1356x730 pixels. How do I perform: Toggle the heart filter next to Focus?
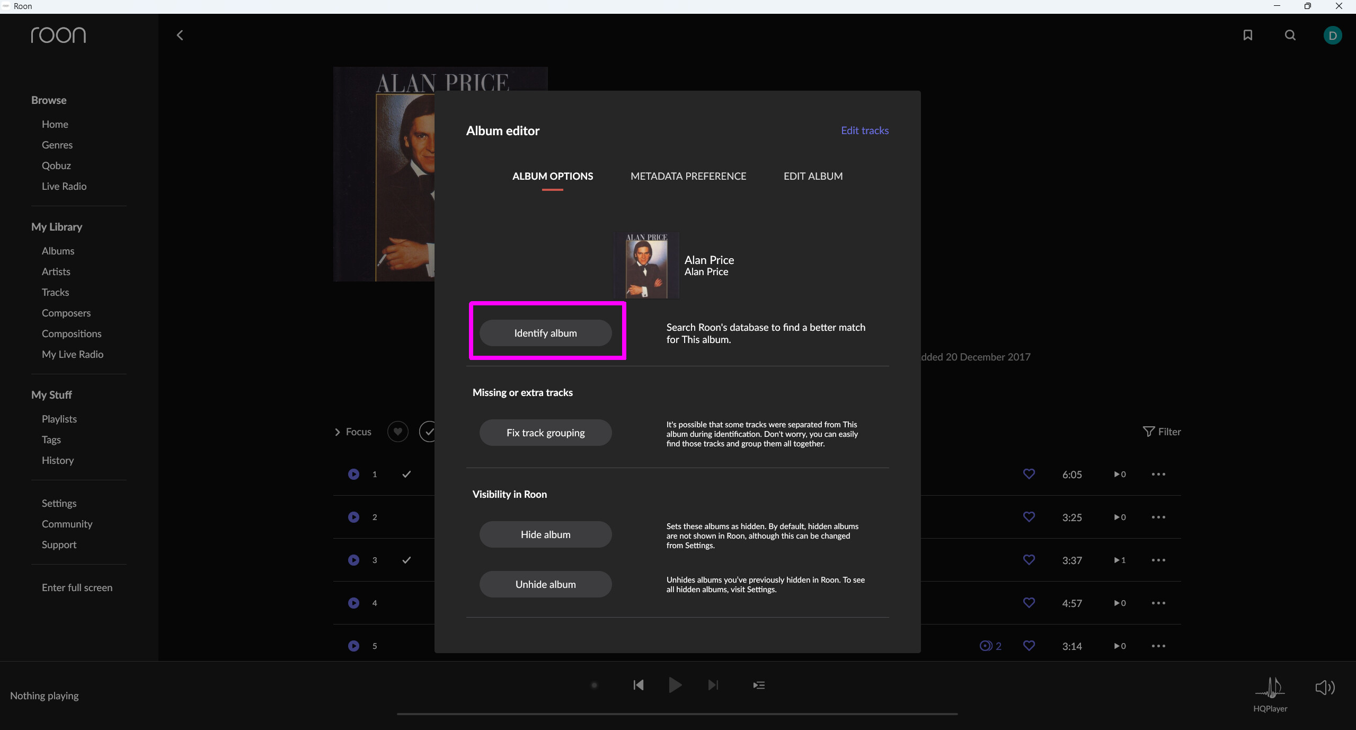pyautogui.click(x=397, y=432)
